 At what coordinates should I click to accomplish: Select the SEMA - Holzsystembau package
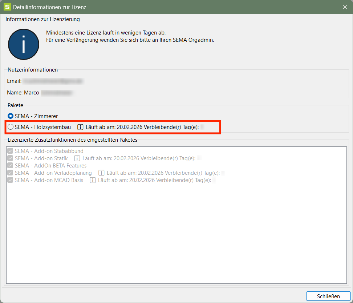click(11, 127)
